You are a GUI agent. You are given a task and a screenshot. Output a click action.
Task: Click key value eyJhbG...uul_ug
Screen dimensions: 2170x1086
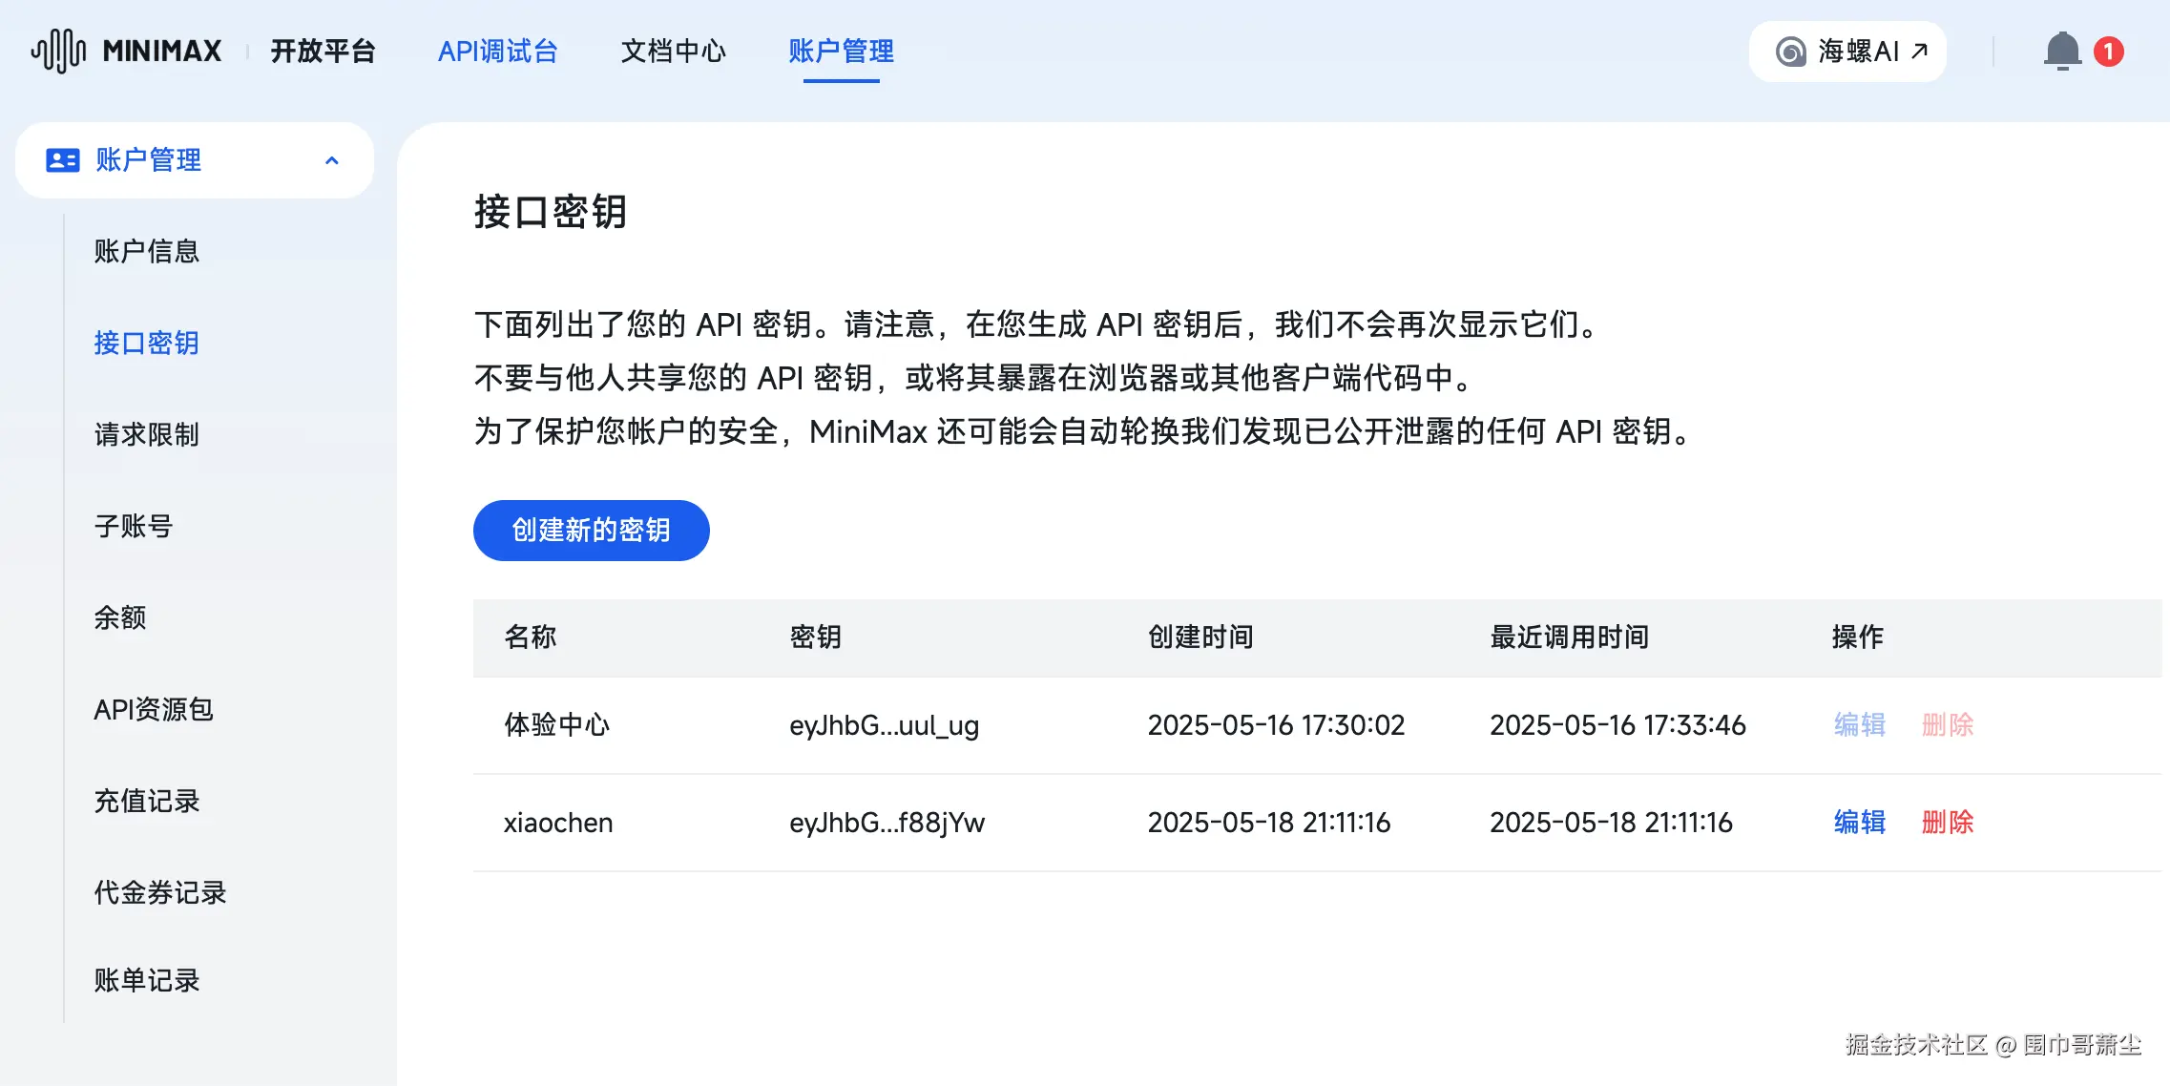[x=884, y=725]
